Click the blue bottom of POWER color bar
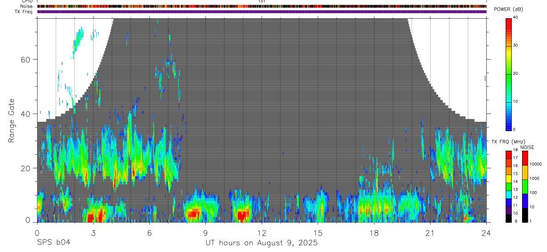Image resolution: width=547 pixels, height=252 pixels. coord(509,120)
